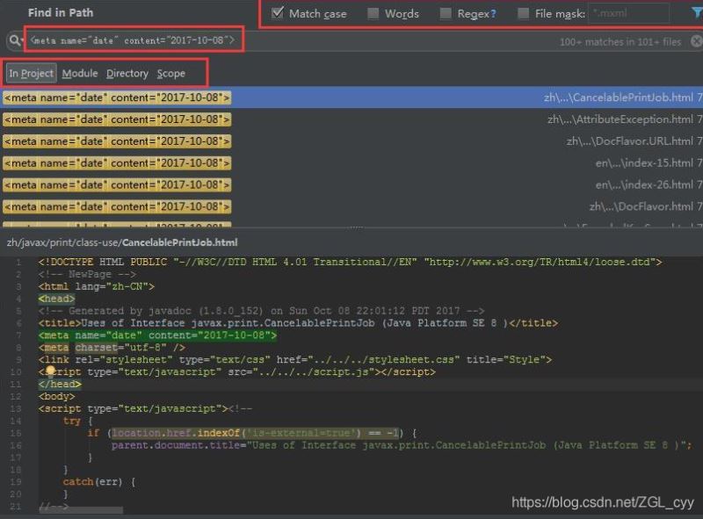Click the preview file path CancelablePrintJob.html

pyautogui.click(x=122, y=242)
